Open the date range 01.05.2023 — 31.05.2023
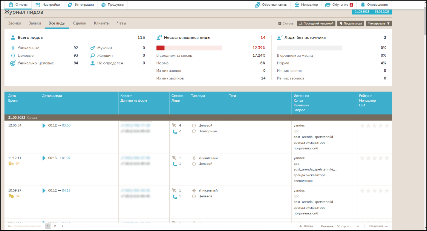Image resolution: width=427 pixels, height=231 pixels. pos(372,11)
